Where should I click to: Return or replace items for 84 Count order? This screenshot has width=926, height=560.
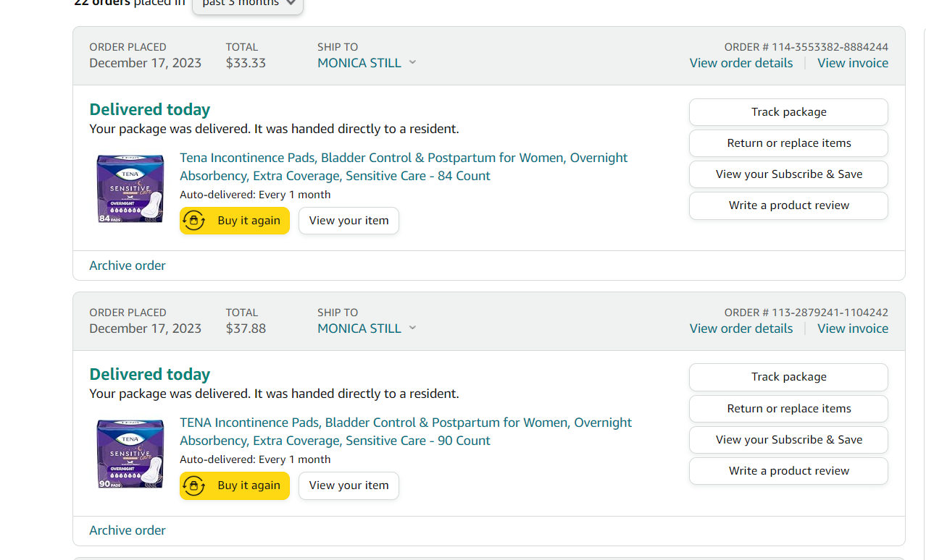tap(788, 143)
